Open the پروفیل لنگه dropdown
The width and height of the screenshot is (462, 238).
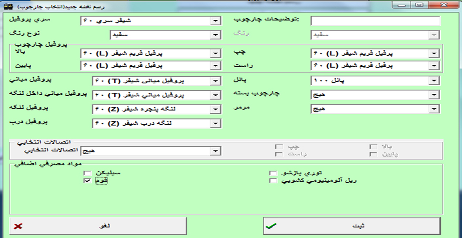215,109
